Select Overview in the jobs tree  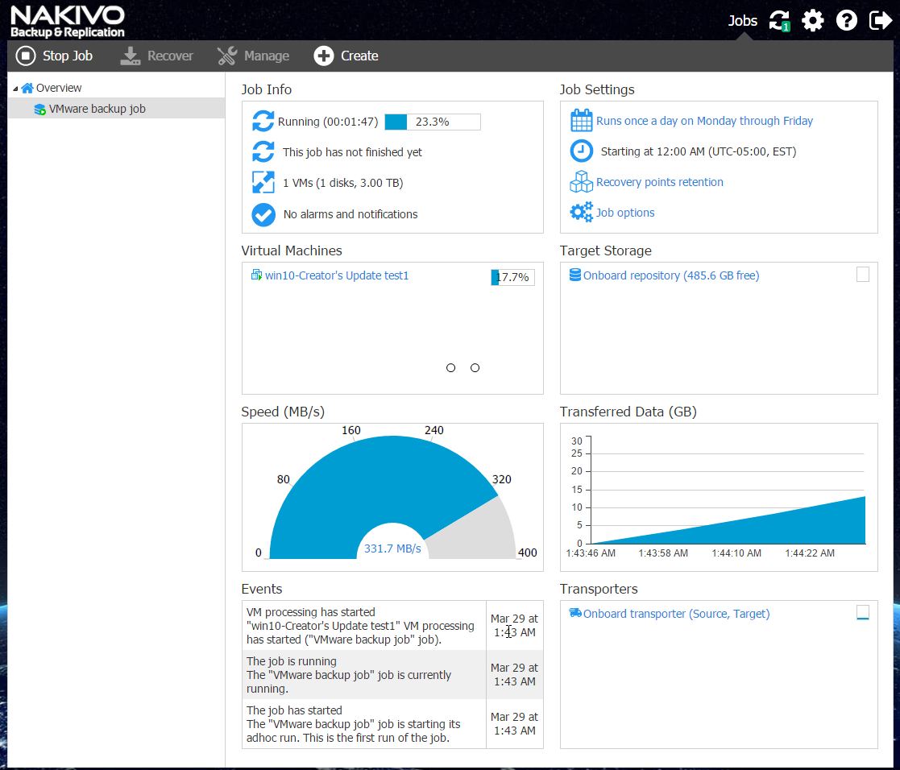59,88
